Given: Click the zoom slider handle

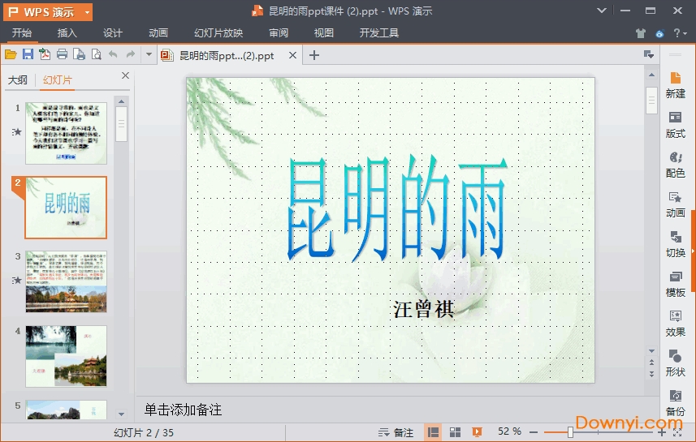Looking at the screenshot, I should [x=570, y=432].
